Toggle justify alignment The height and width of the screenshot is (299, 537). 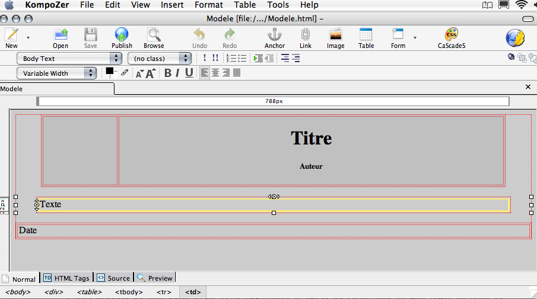click(x=237, y=73)
